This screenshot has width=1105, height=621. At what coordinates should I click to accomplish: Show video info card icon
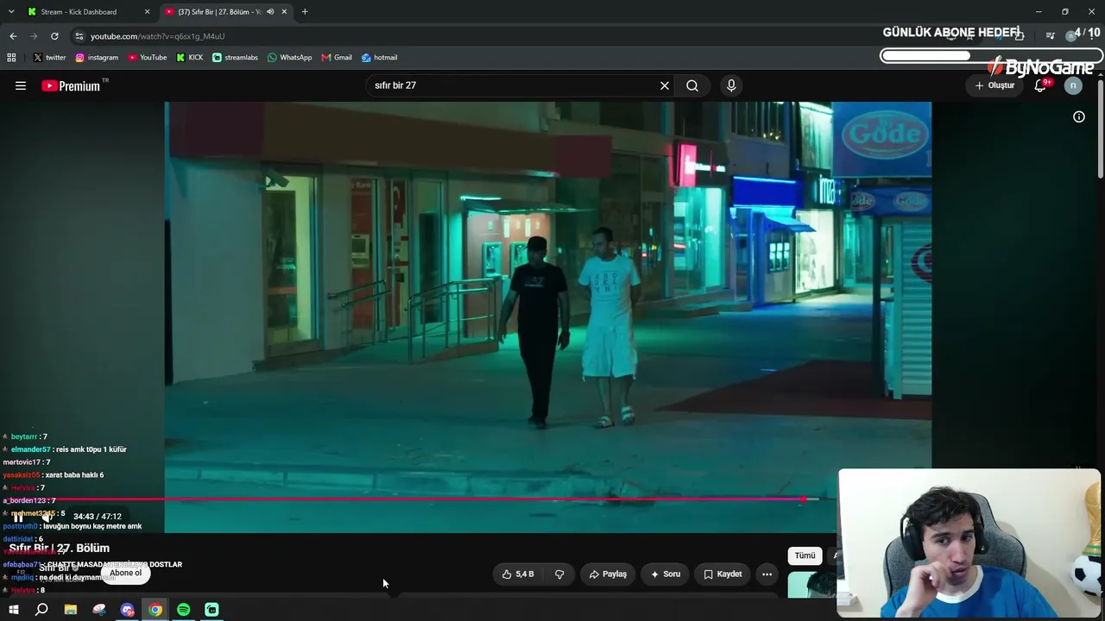[x=1079, y=116]
